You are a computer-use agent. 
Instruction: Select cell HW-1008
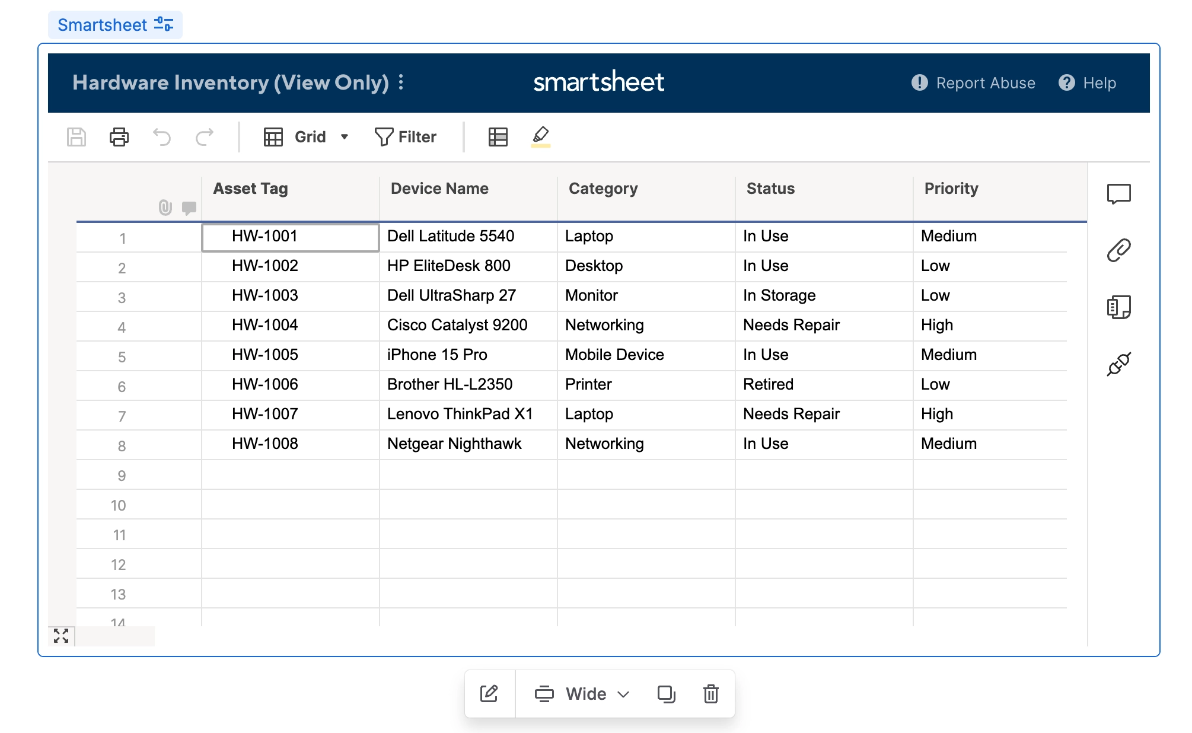click(291, 445)
